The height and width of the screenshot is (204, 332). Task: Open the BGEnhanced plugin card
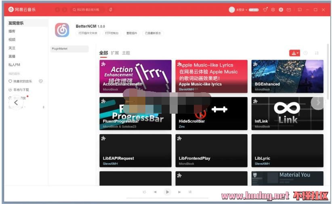[287, 76]
